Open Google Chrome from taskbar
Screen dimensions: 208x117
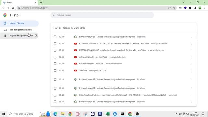(70, 114)
